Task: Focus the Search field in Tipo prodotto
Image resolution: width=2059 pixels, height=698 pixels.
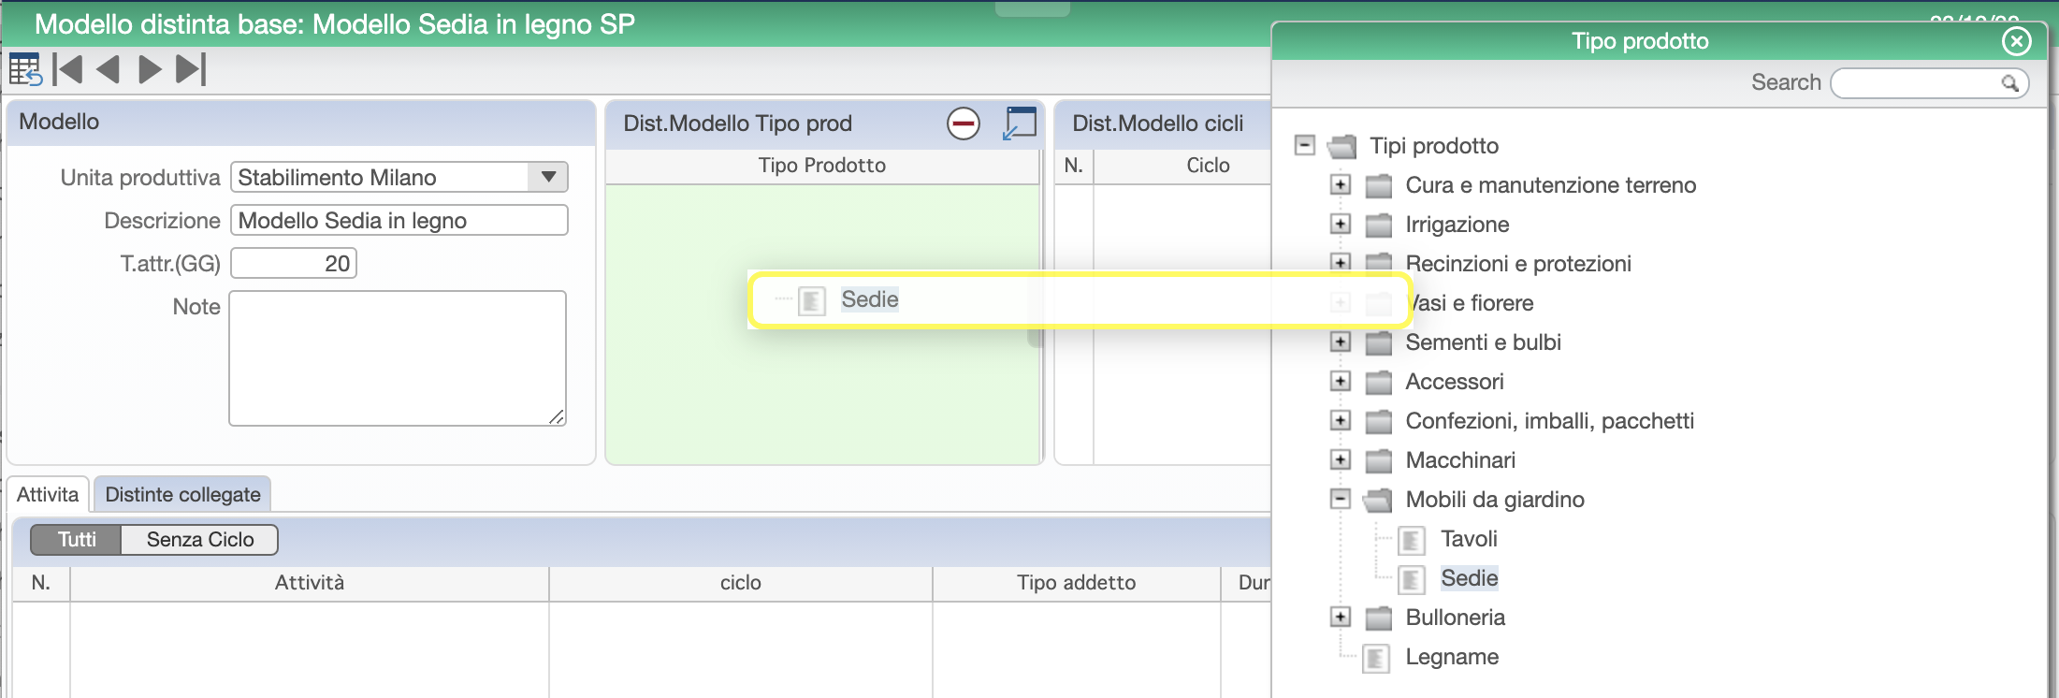Action: click(x=1929, y=83)
